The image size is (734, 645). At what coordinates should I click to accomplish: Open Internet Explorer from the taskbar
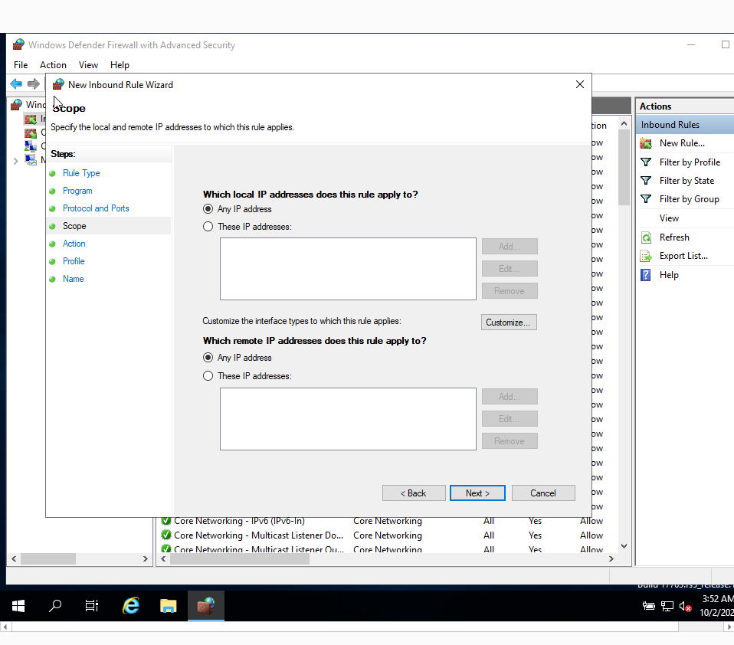coord(131,606)
